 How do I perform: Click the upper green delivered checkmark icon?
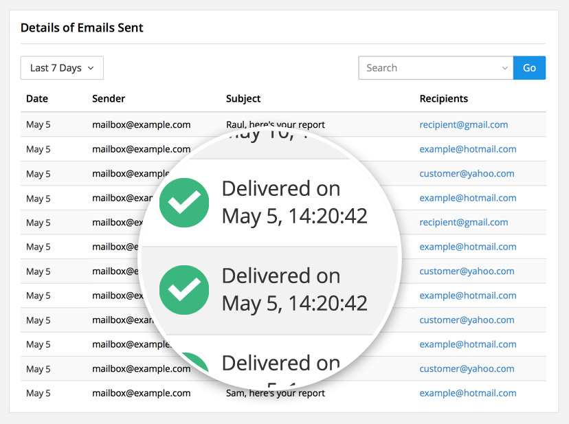pyautogui.click(x=184, y=203)
